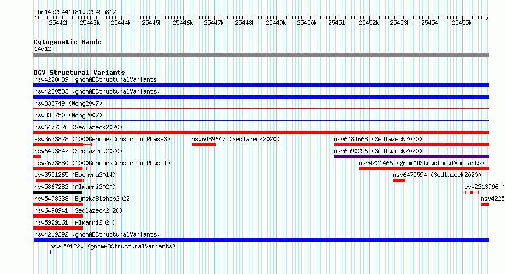
Task: Click the red bar under esv2673880
Action: tap(60, 168)
